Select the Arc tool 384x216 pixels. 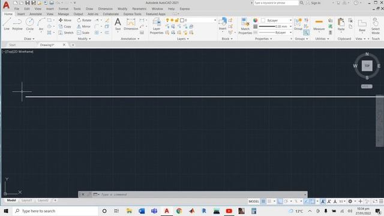[41, 24]
